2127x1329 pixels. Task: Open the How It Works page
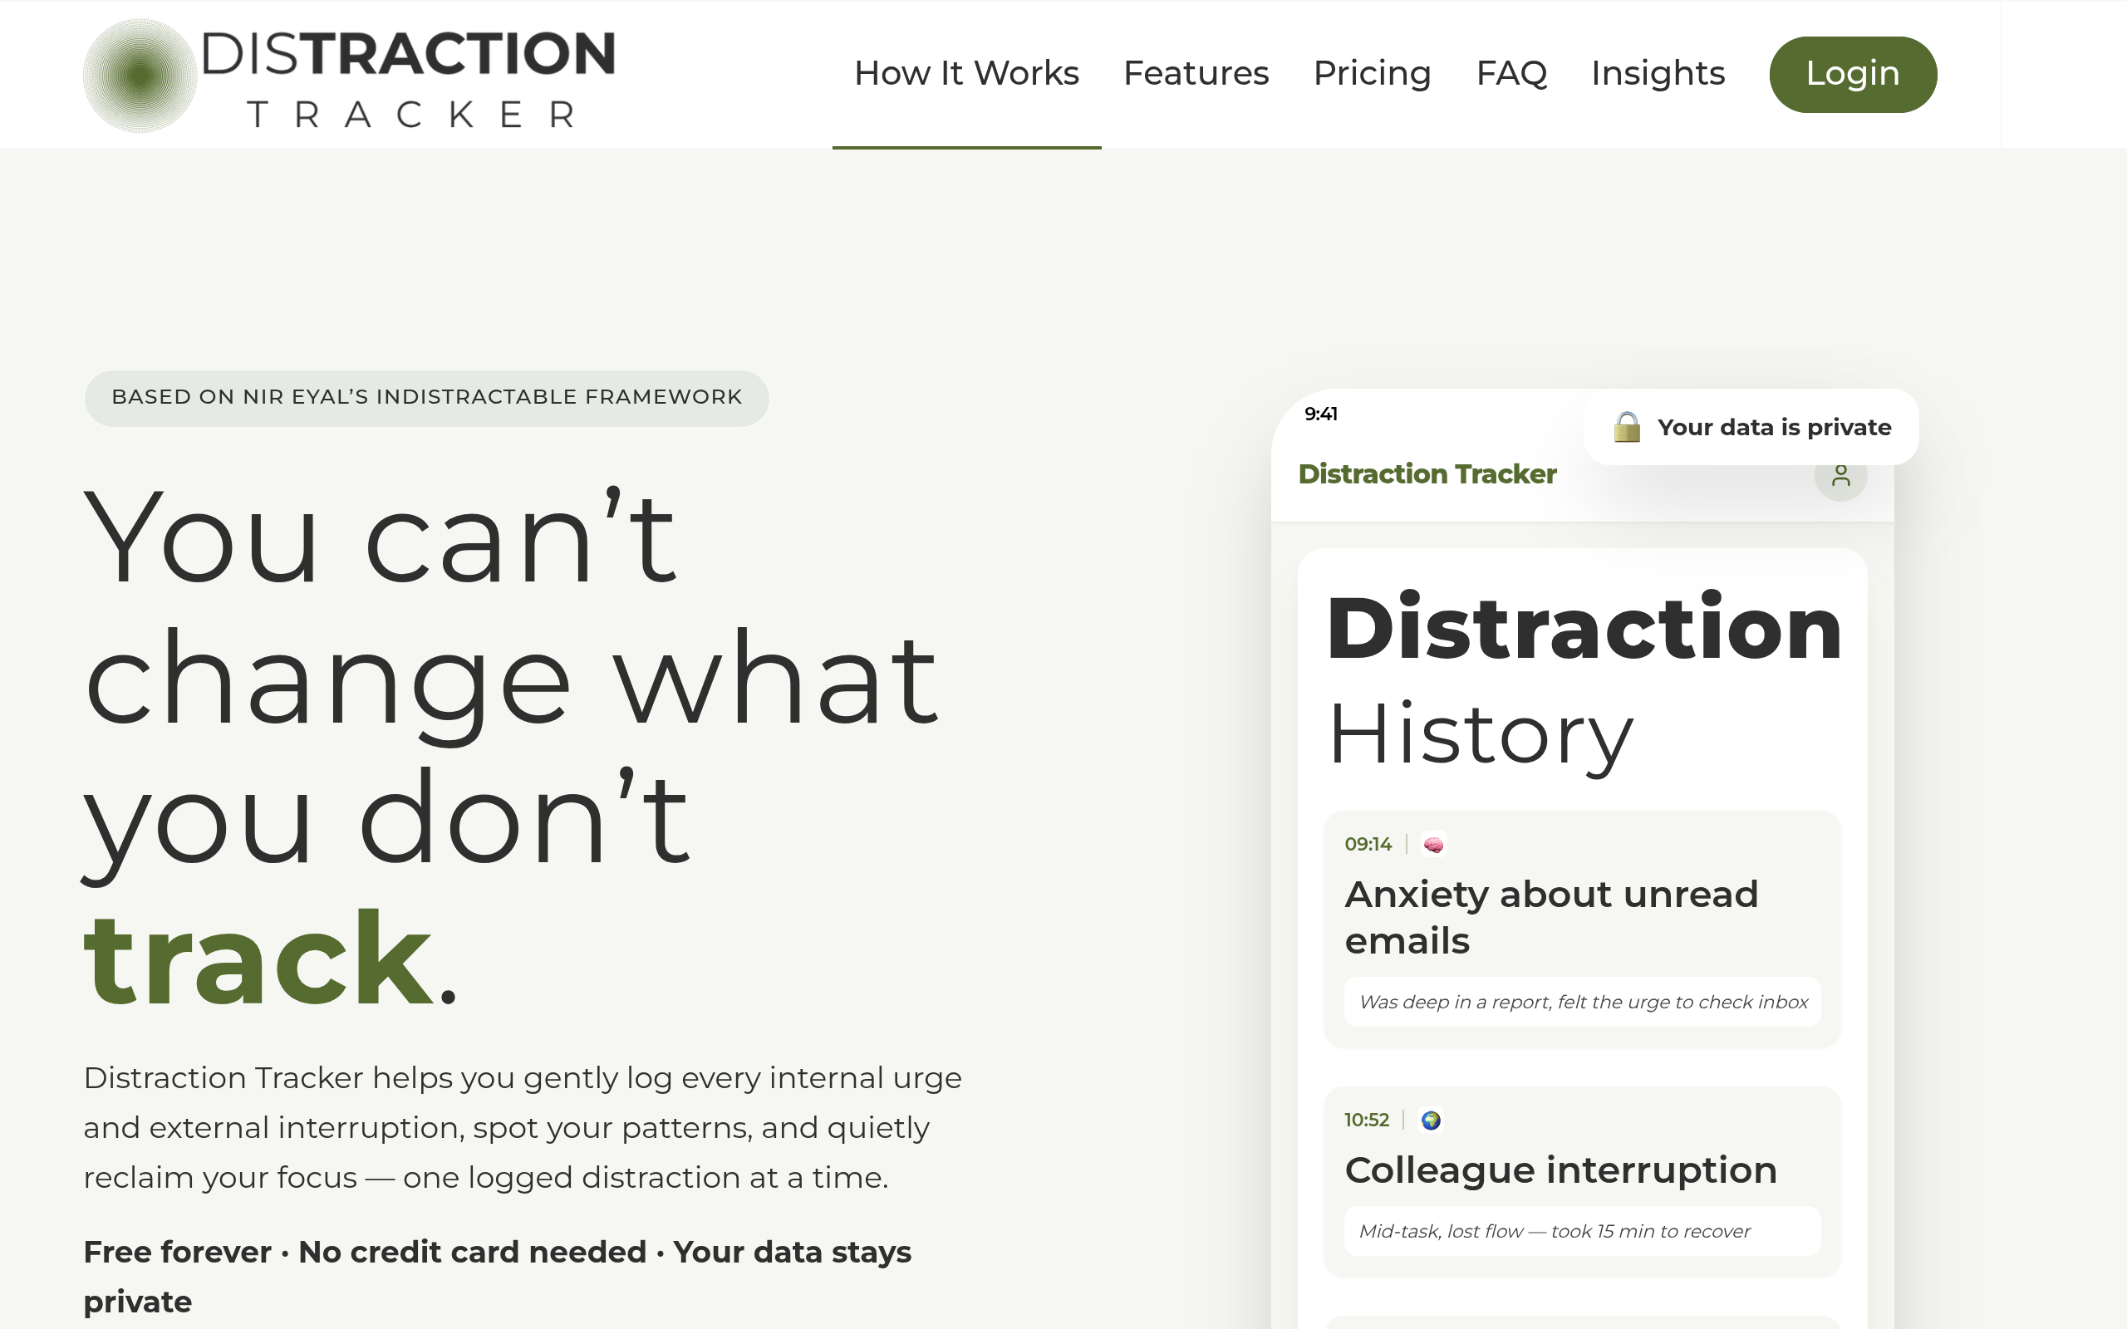coord(966,73)
